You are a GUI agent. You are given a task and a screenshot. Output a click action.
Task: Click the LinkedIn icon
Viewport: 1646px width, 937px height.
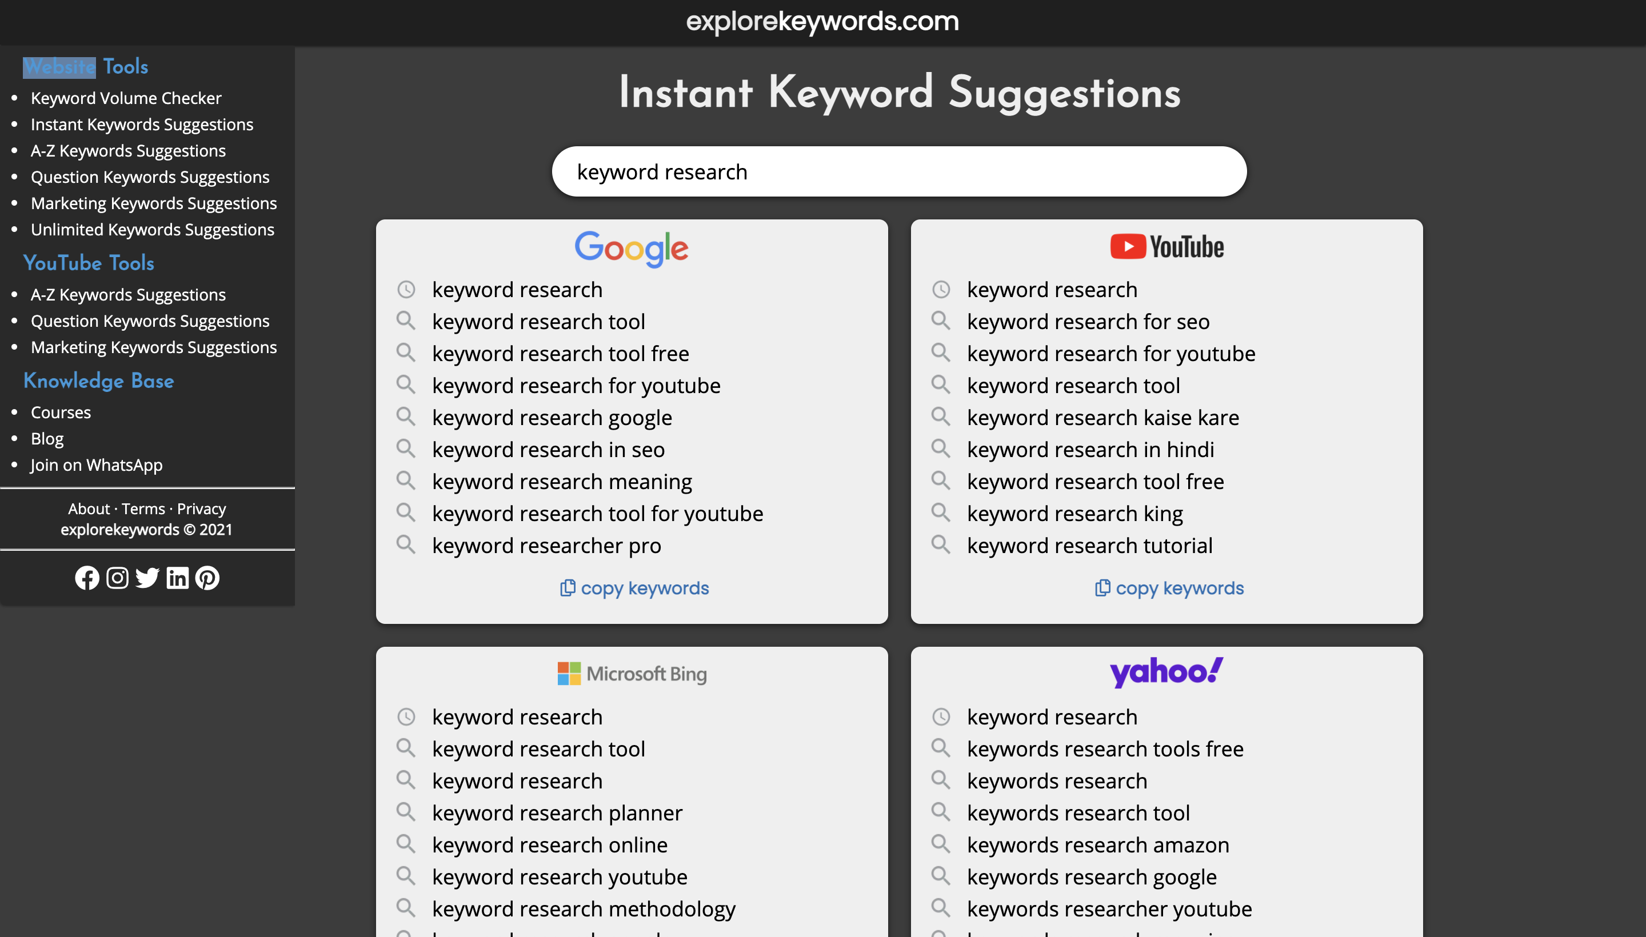coord(178,578)
